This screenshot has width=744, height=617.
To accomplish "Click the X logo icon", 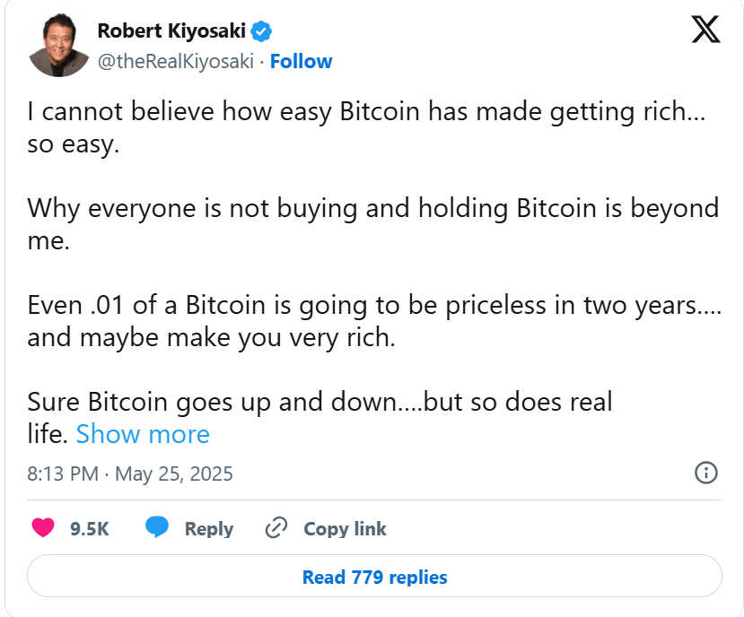I will 705,30.
